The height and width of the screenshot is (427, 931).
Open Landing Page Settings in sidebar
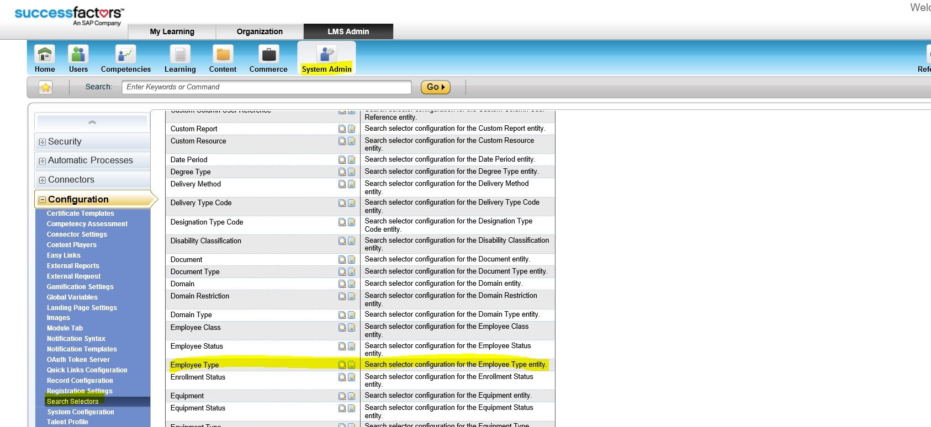82,308
